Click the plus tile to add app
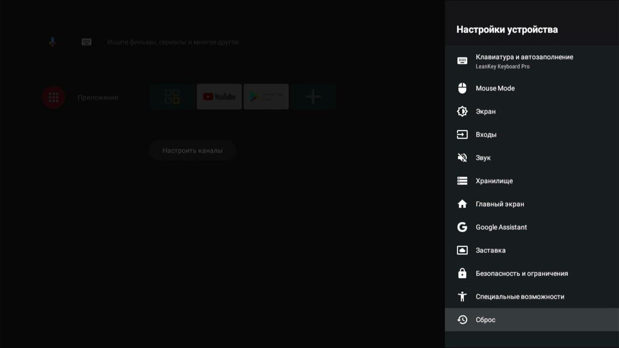 (313, 97)
